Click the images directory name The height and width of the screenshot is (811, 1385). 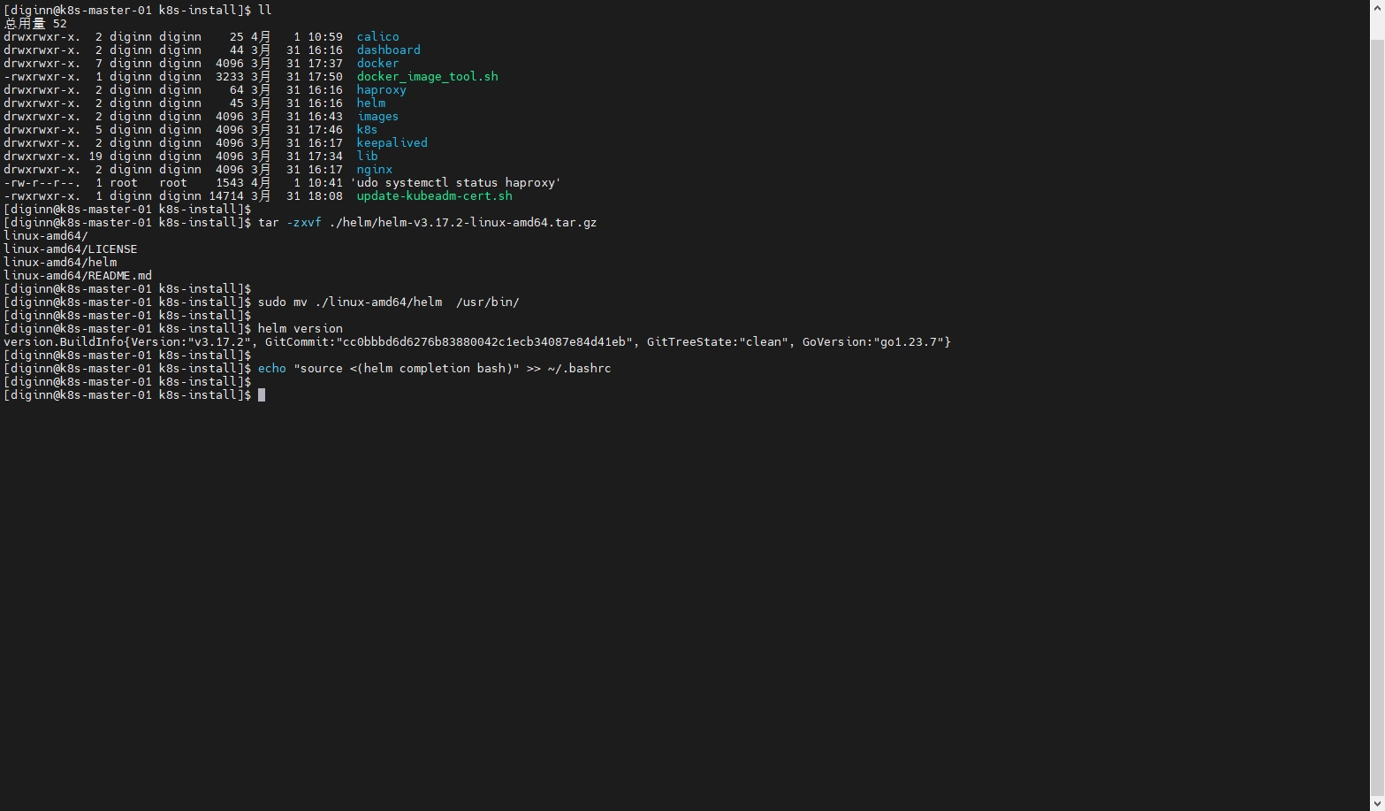377,117
